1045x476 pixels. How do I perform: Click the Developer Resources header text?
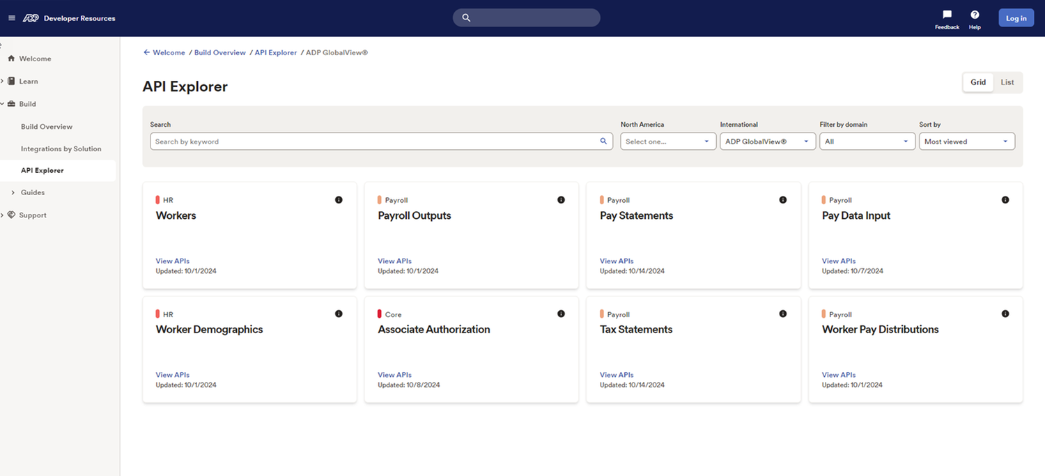(x=79, y=18)
